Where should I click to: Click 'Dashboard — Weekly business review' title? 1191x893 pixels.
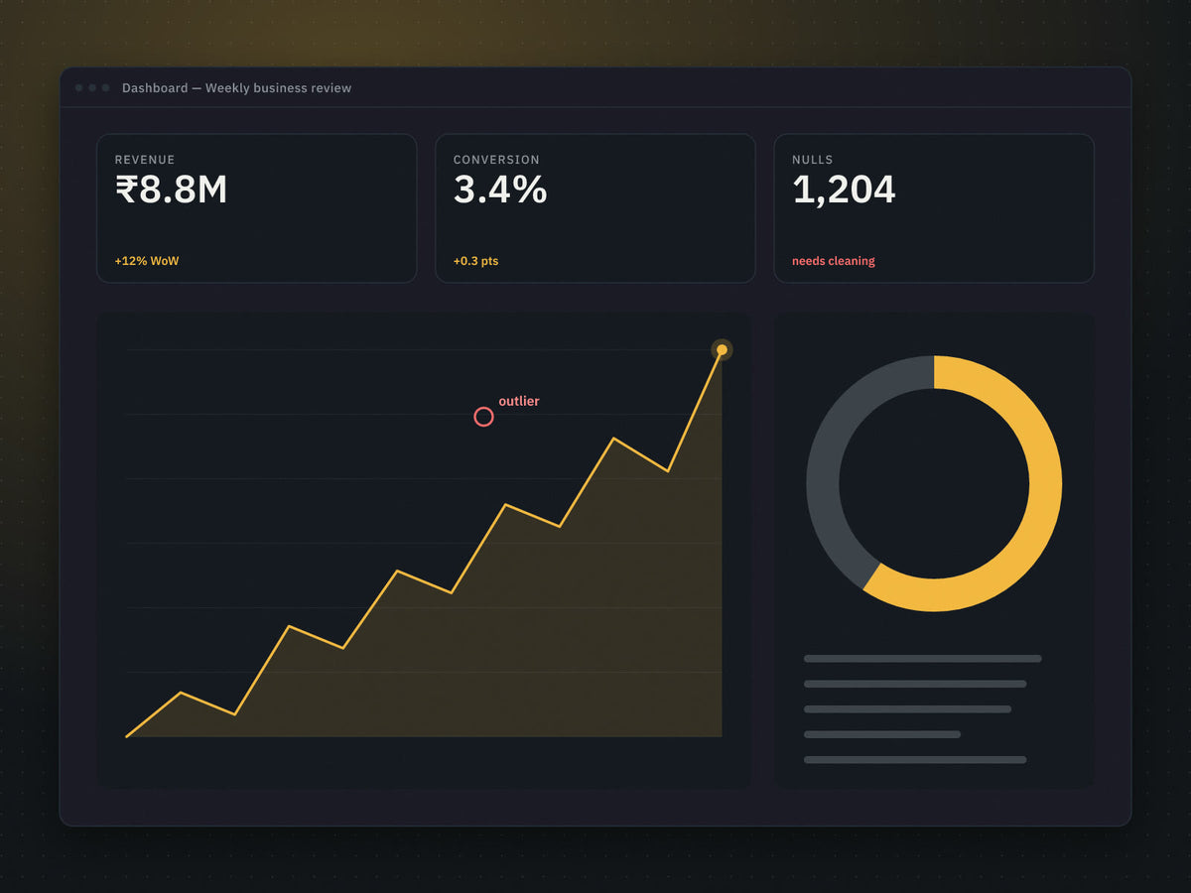pos(236,88)
